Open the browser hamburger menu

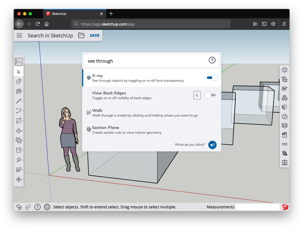pos(284,24)
